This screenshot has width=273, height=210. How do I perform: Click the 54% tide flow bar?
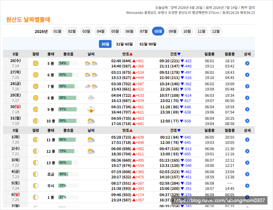pos(68,63)
